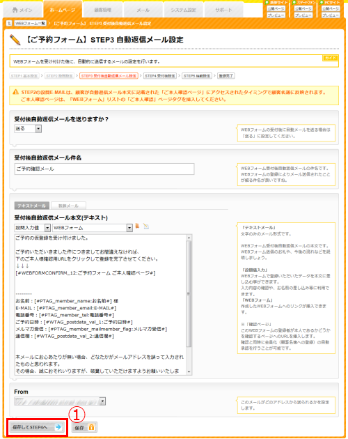Go to STEP4 受付後設定 step
The height and width of the screenshot is (439, 348).
[160, 76]
